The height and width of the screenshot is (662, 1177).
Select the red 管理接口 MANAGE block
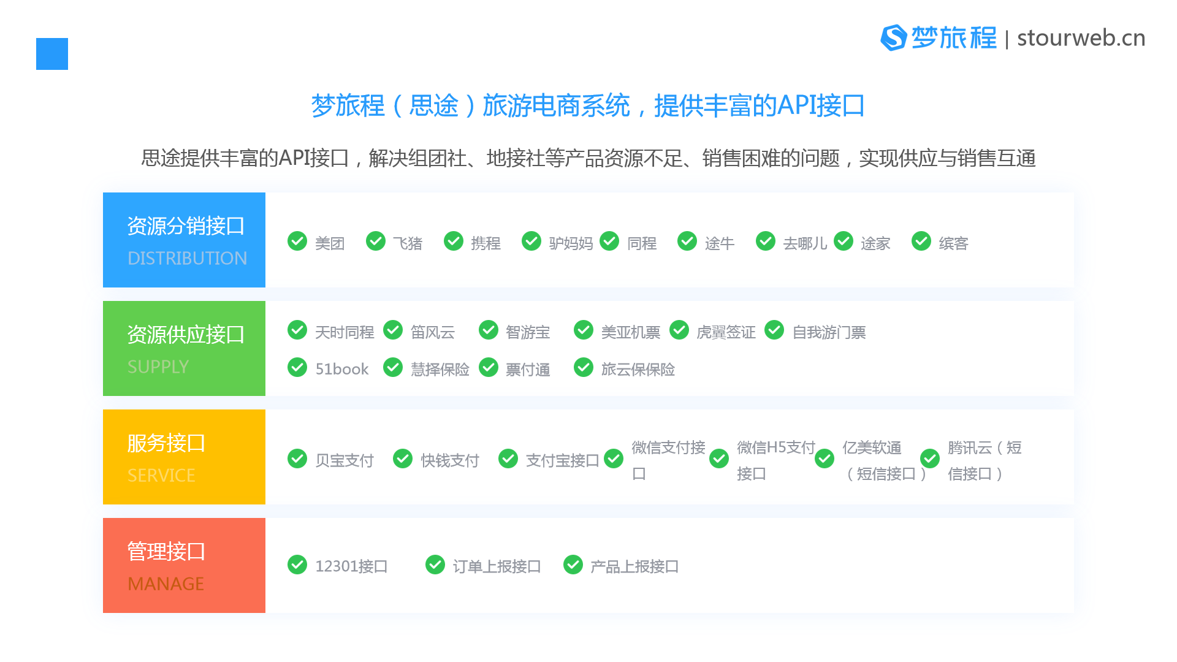pyautogui.click(x=184, y=565)
